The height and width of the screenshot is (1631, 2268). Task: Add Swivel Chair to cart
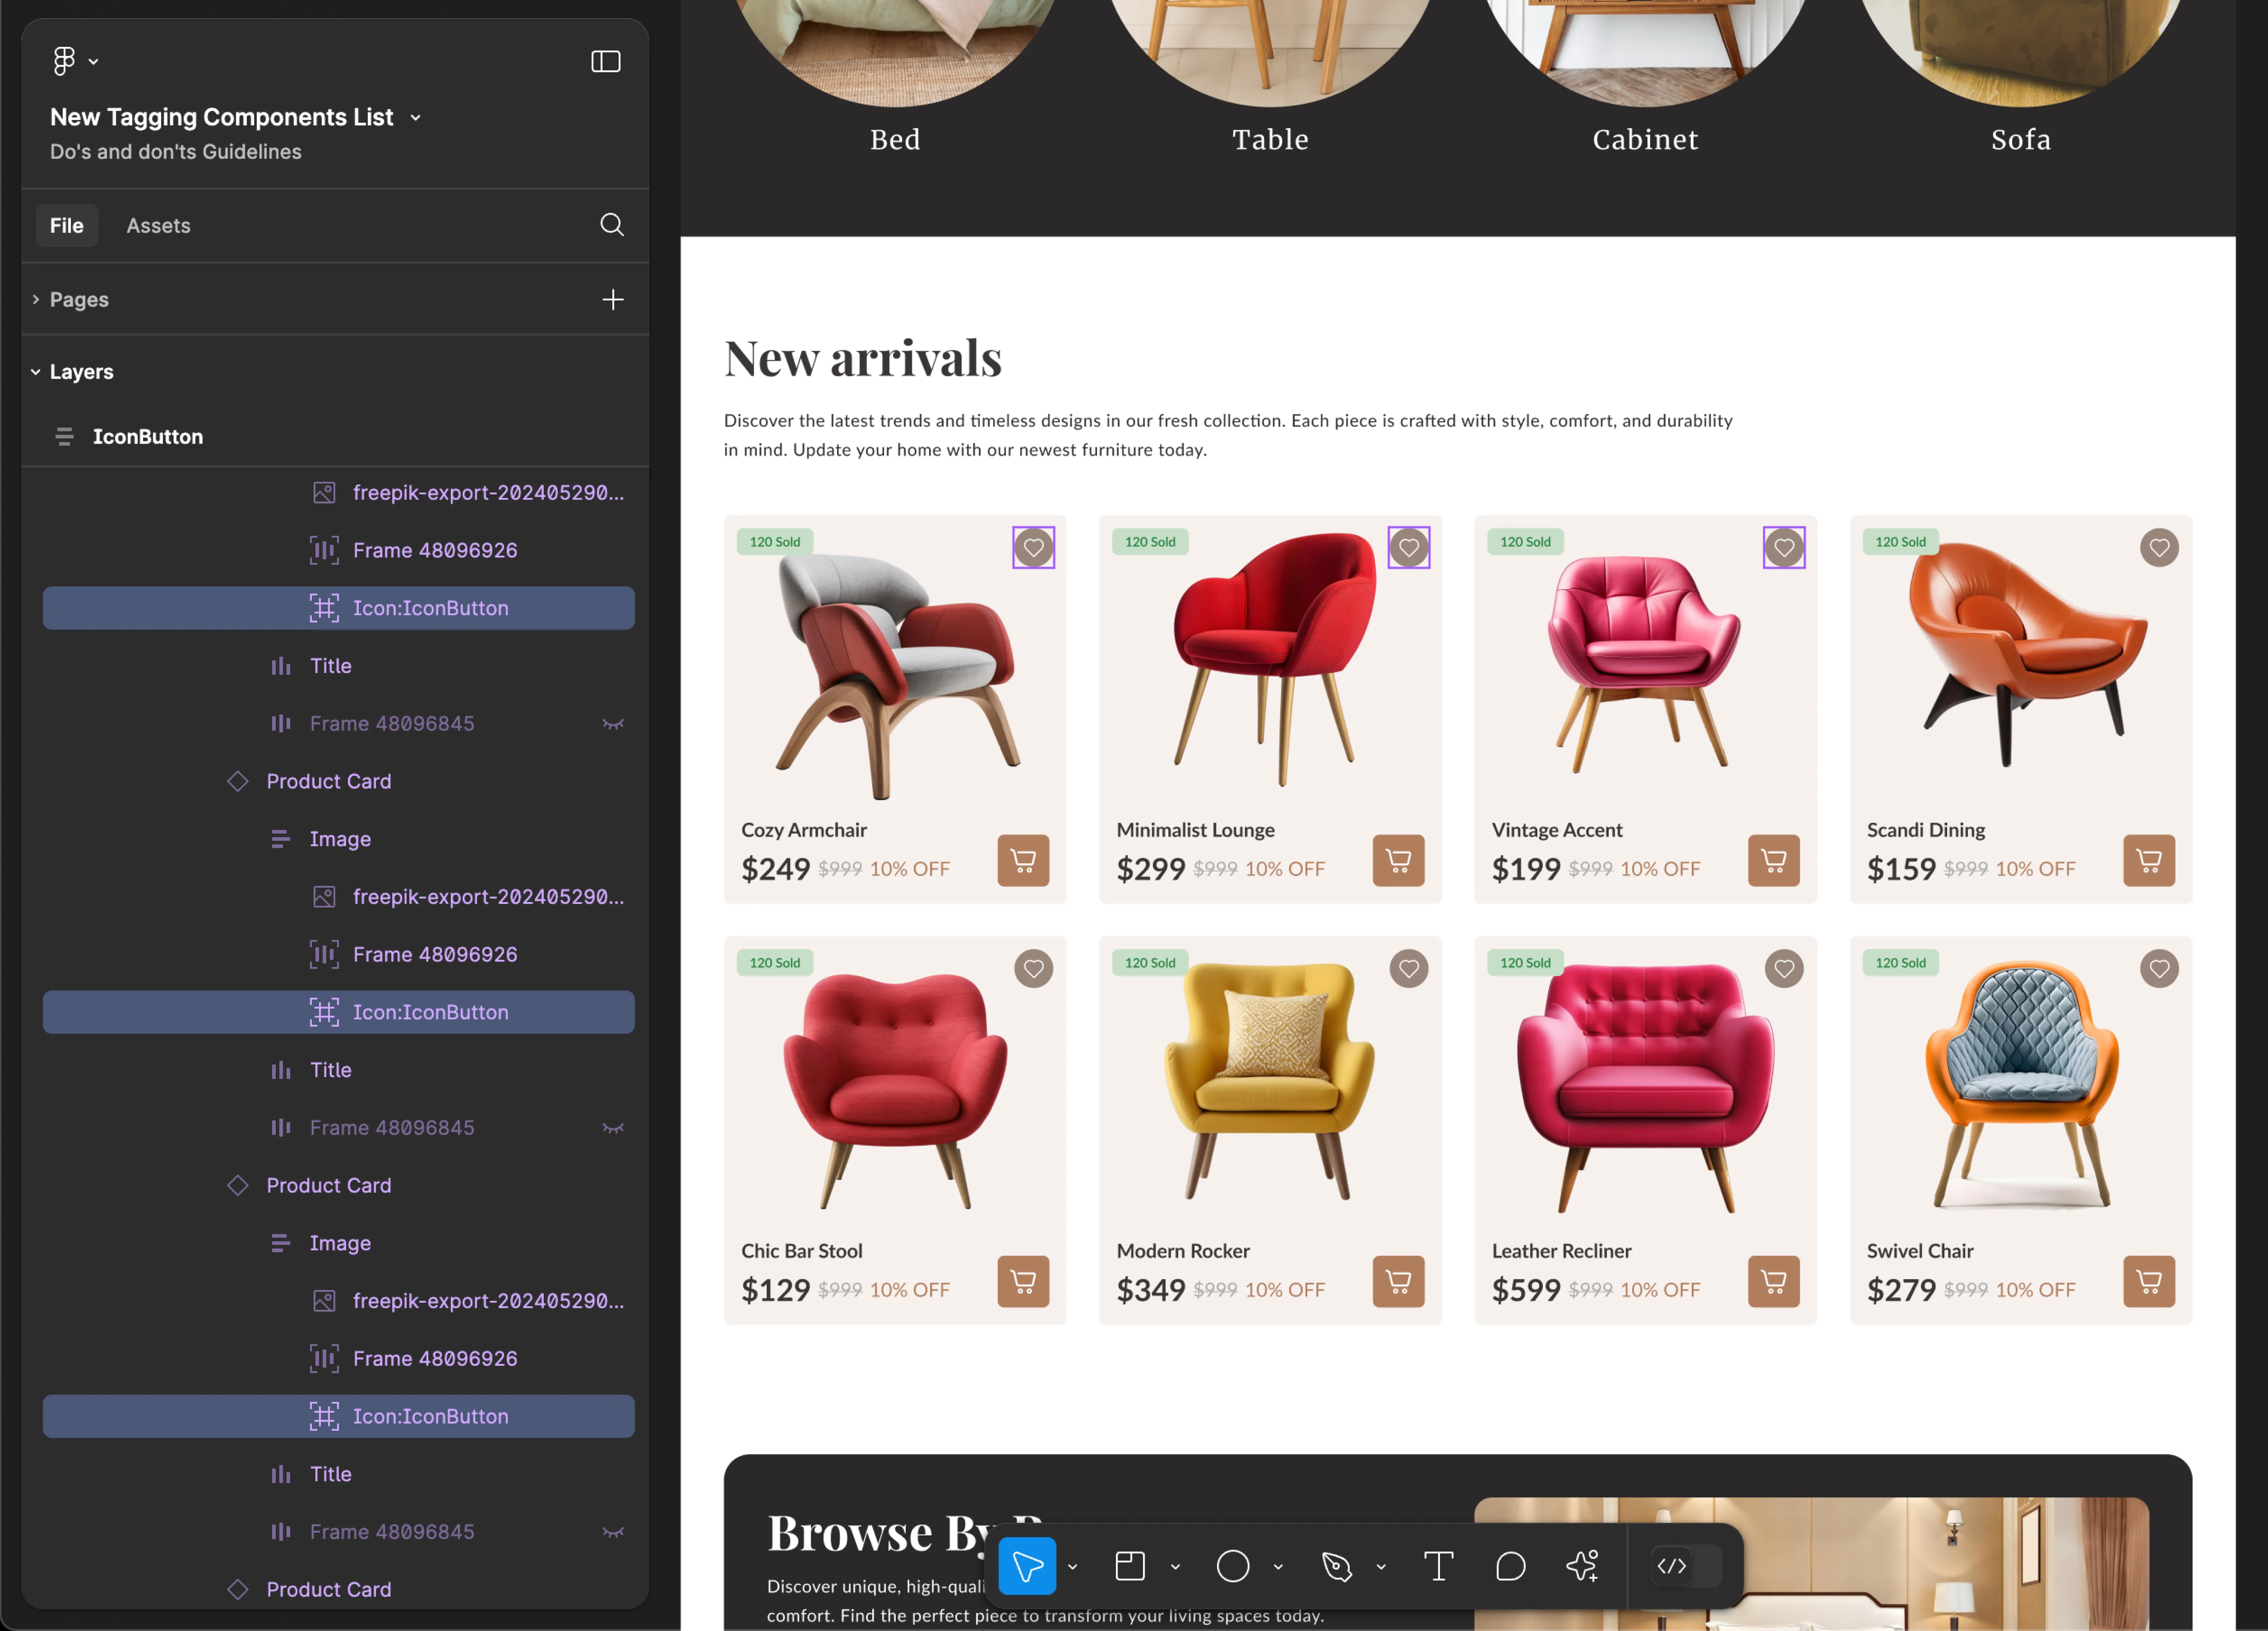pyautogui.click(x=2150, y=1281)
